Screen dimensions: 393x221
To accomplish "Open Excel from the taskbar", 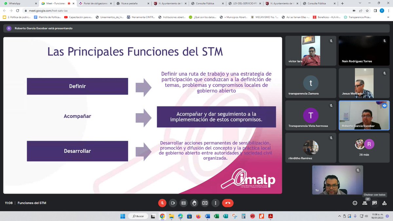I will click(216, 216).
